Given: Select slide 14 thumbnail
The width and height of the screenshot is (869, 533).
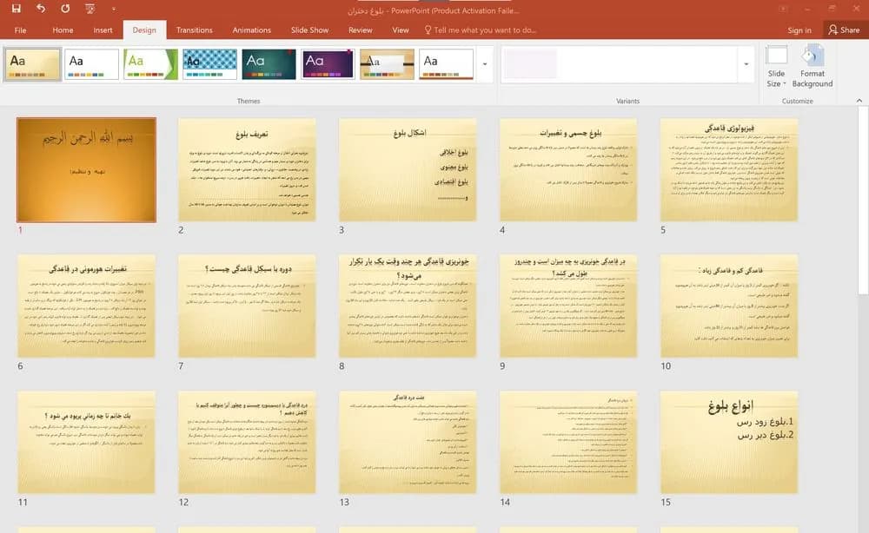Looking at the screenshot, I should click(568, 442).
